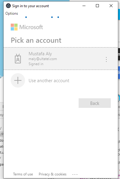This screenshot has width=120, height=179.
Task: Click the maly@ultatel.com email text
Action: click(x=43, y=59)
